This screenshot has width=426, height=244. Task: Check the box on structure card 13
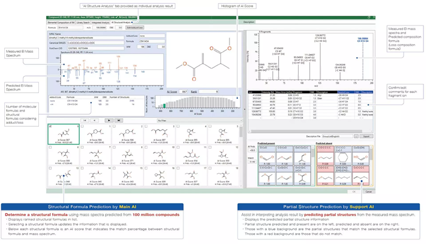pos(51,168)
